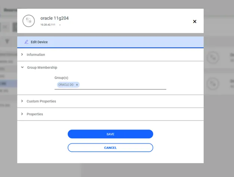Click the device avatar icon in header
234x177 pixels.
[x=29, y=21]
